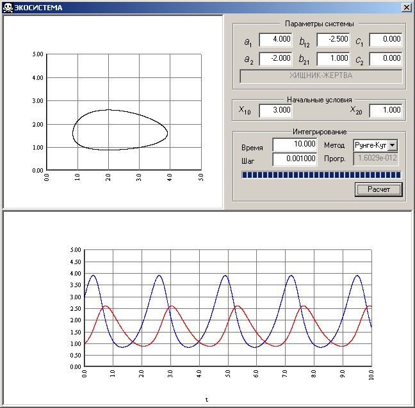Viewport: 415px width, 408px height.
Task: Click the Метод label
Action: [334, 145]
